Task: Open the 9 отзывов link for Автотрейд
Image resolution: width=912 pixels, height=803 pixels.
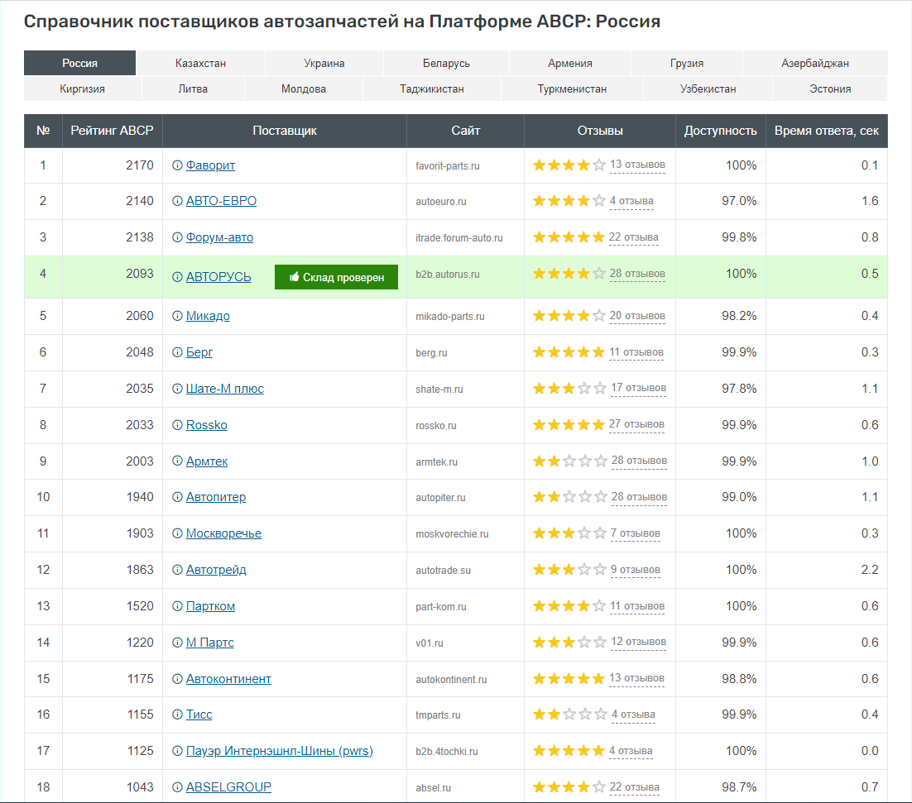Action: (x=636, y=570)
